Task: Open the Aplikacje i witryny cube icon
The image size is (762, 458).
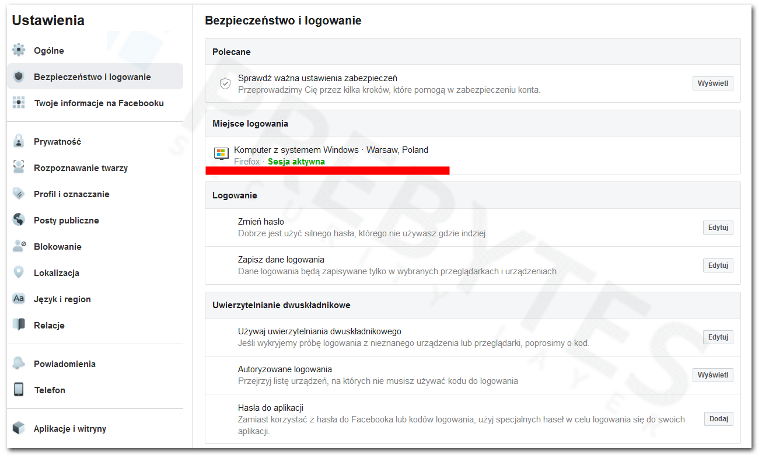Action: coord(18,428)
